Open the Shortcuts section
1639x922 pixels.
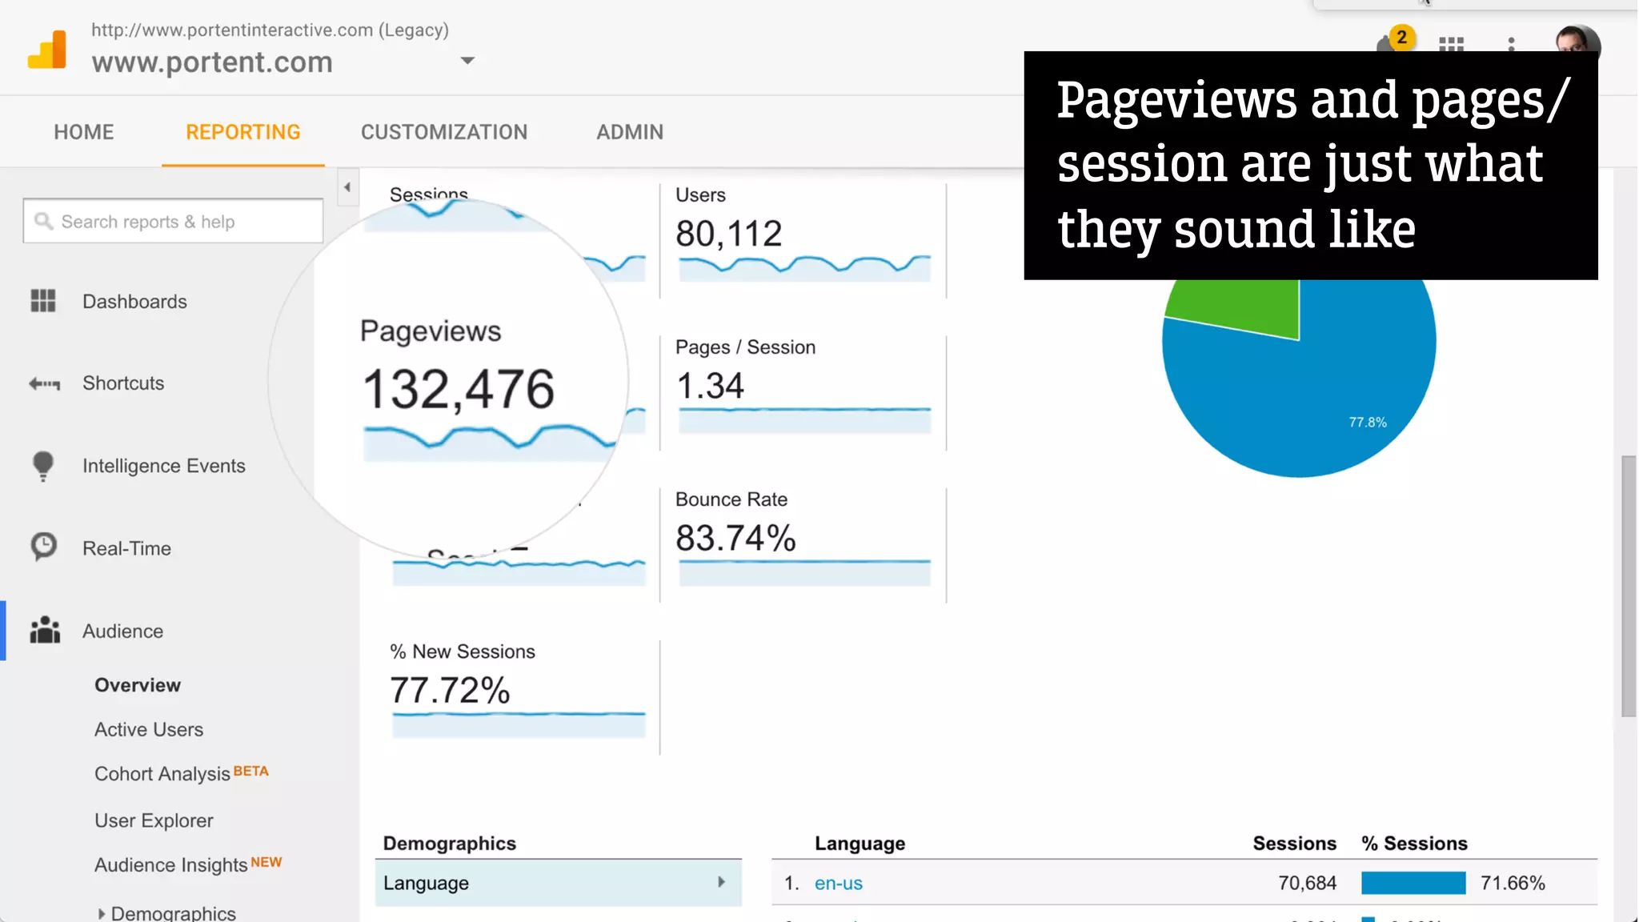[x=123, y=383]
